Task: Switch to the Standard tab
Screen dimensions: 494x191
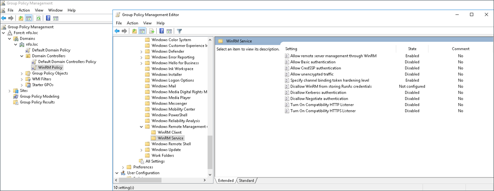Action: (x=247, y=180)
